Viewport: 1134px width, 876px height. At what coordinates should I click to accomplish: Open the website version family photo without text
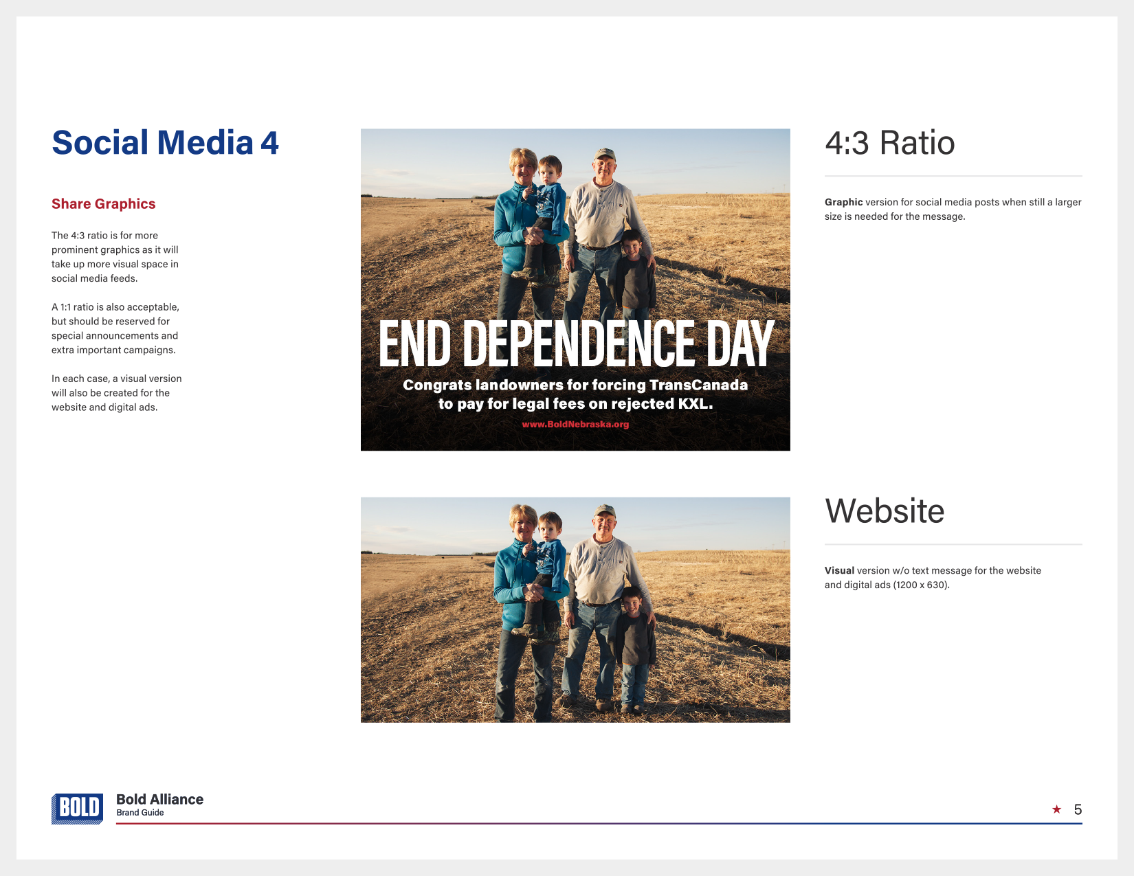[x=575, y=609]
